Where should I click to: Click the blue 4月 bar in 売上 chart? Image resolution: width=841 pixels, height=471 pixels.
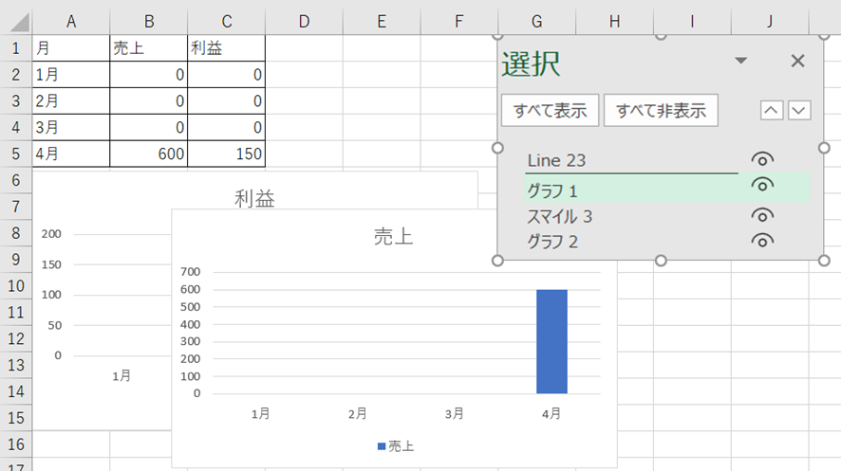coord(551,341)
